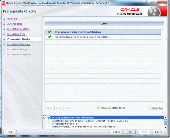
Task: Open the Installation Location step
Action: (x=18, y=29)
